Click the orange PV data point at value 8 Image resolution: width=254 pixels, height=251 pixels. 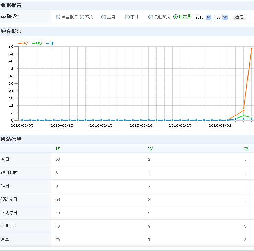(x=243, y=110)
